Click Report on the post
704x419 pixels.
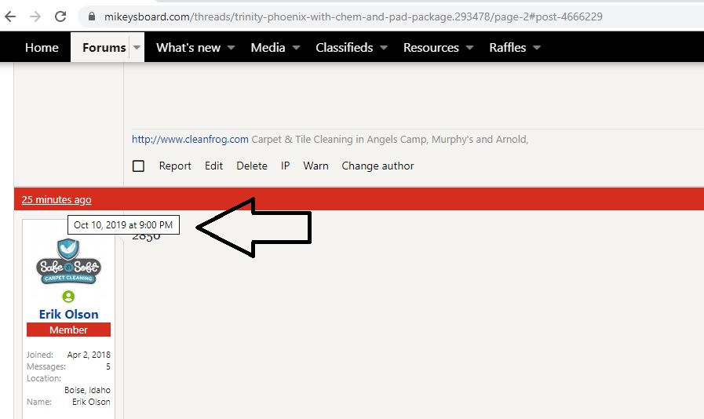[x=175, y=166]
